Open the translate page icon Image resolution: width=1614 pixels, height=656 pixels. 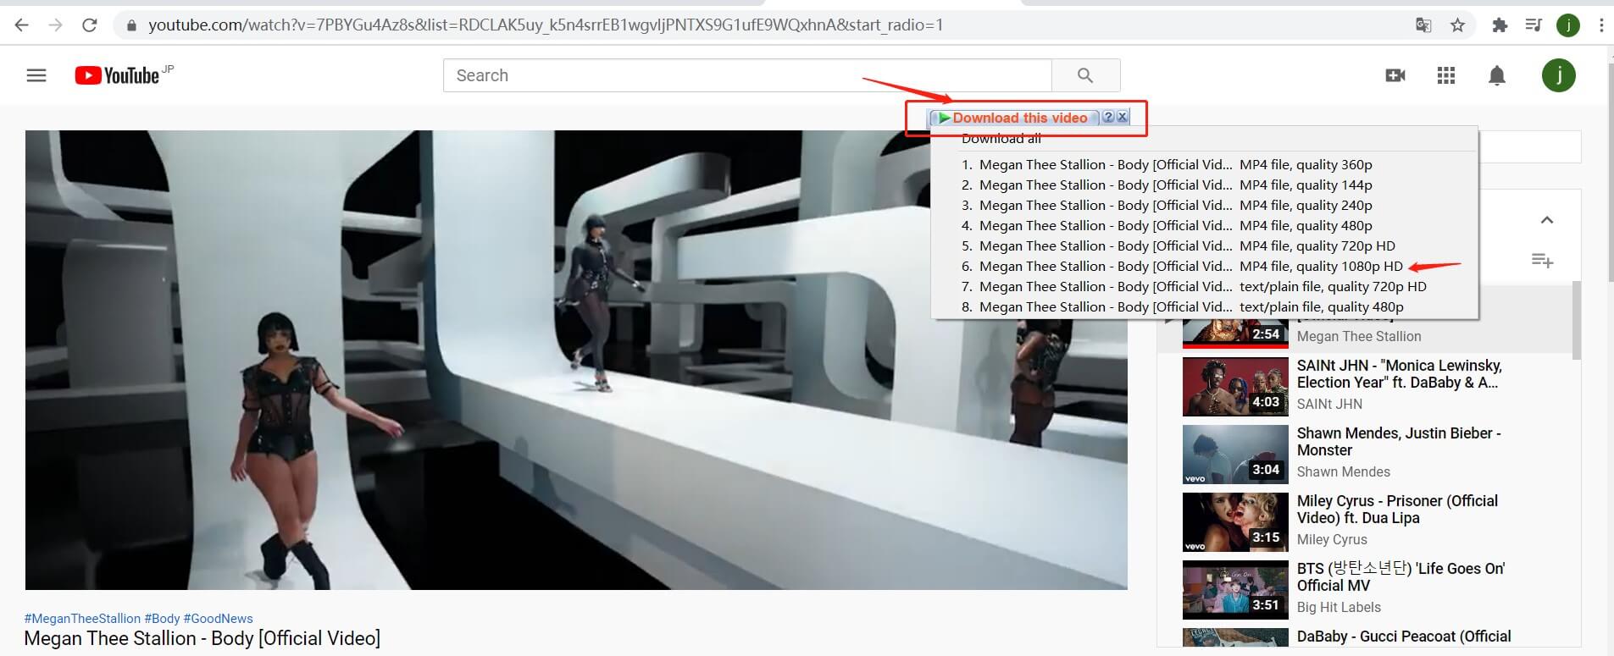click(x=1423, y=25)
